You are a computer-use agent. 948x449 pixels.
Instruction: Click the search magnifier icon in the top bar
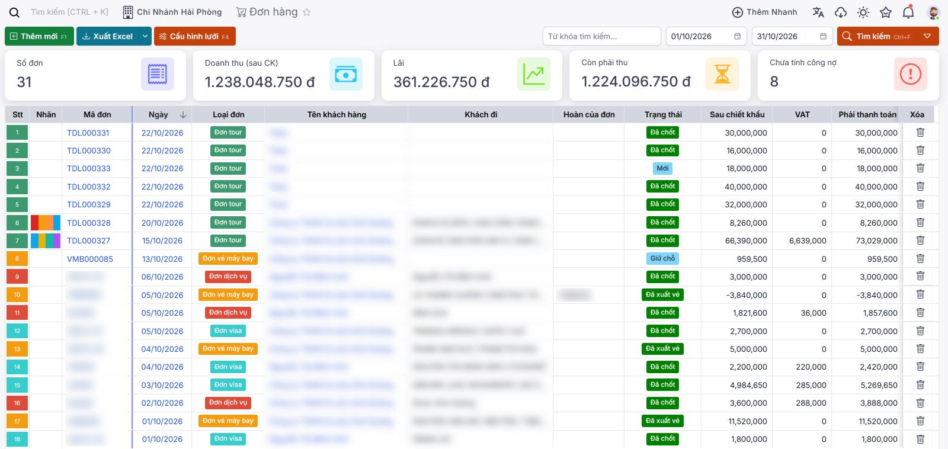(x=14, y=12)
